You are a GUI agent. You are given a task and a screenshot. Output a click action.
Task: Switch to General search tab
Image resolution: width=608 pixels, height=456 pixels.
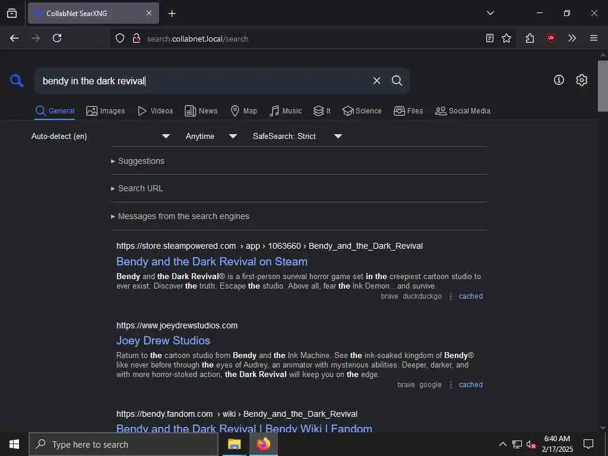[55, 111]
